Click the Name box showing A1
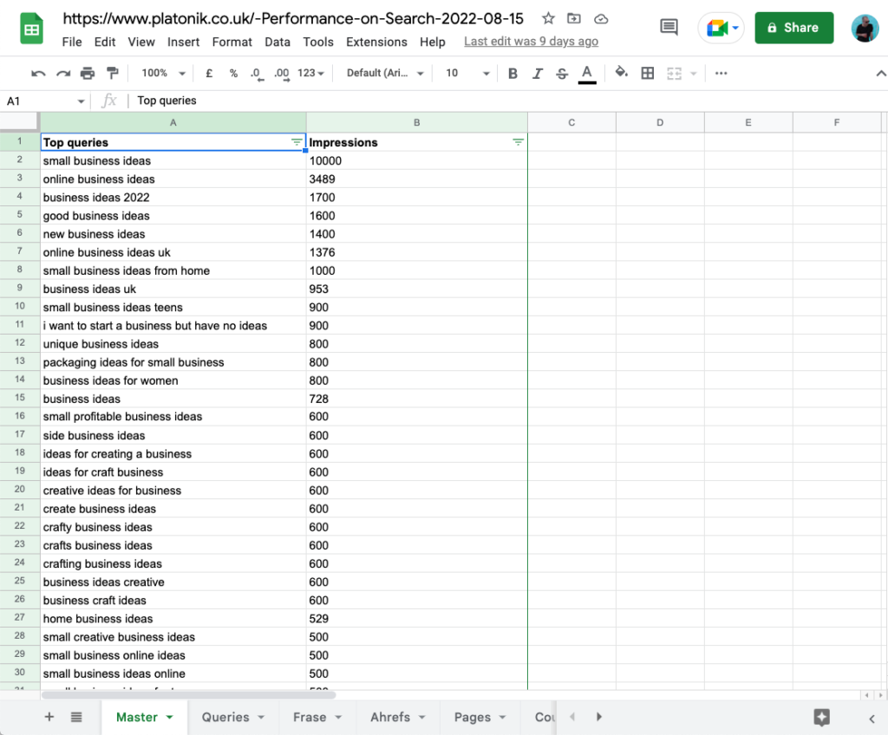 (x=43, y=101)
